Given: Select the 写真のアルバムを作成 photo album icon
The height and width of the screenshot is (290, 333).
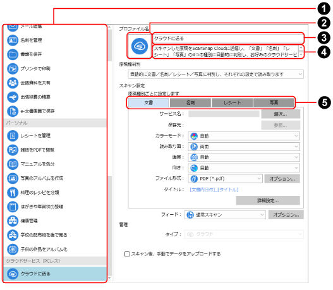Looking at the screenshot, I should coord(13,178).
